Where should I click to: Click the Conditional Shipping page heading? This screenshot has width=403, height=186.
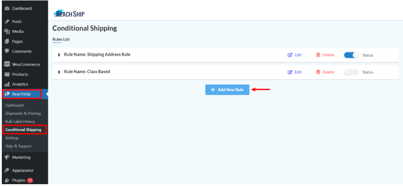pyautogui.click(x=85, y=28)
